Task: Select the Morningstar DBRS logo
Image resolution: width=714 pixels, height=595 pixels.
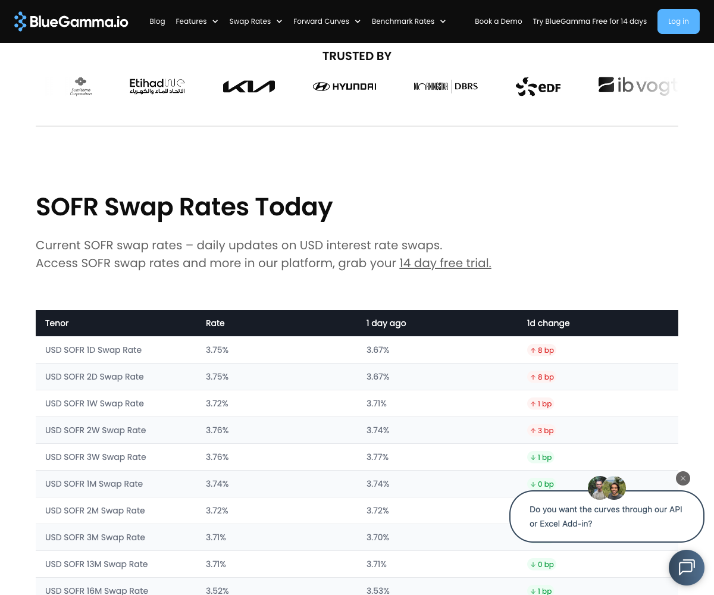Action: pyautogui.click(x=446, y=86)
